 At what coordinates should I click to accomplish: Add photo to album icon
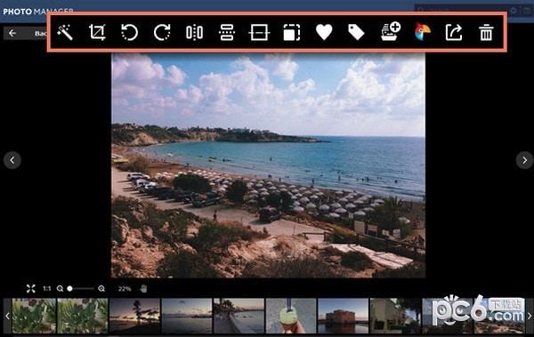(391, 31)
